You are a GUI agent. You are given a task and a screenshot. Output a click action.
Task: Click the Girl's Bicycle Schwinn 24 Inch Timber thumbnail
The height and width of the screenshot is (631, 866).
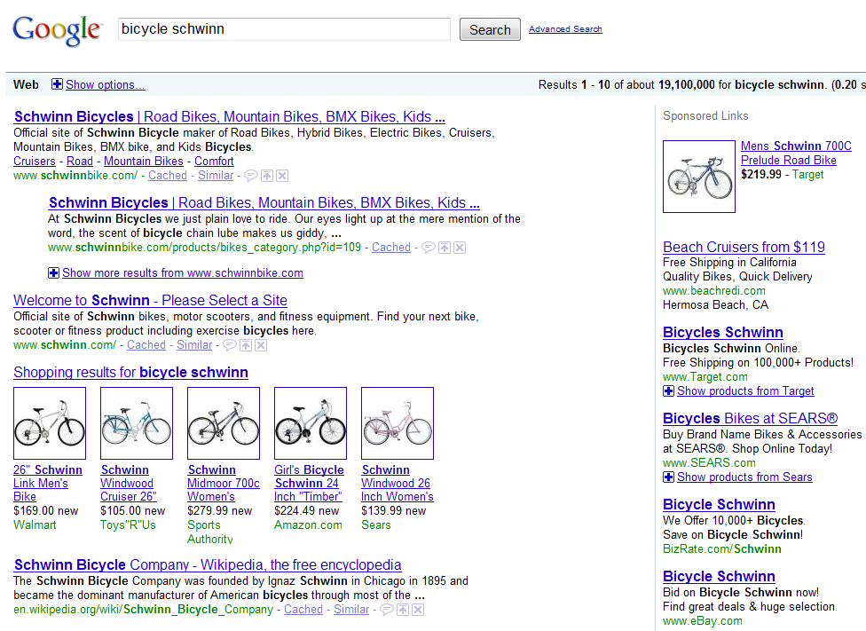[311, 423]
